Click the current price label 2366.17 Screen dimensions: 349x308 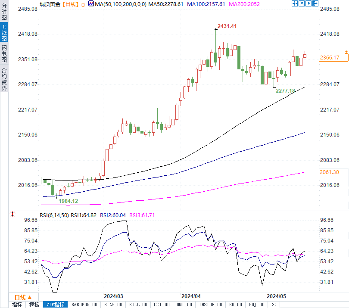(333, 58)
